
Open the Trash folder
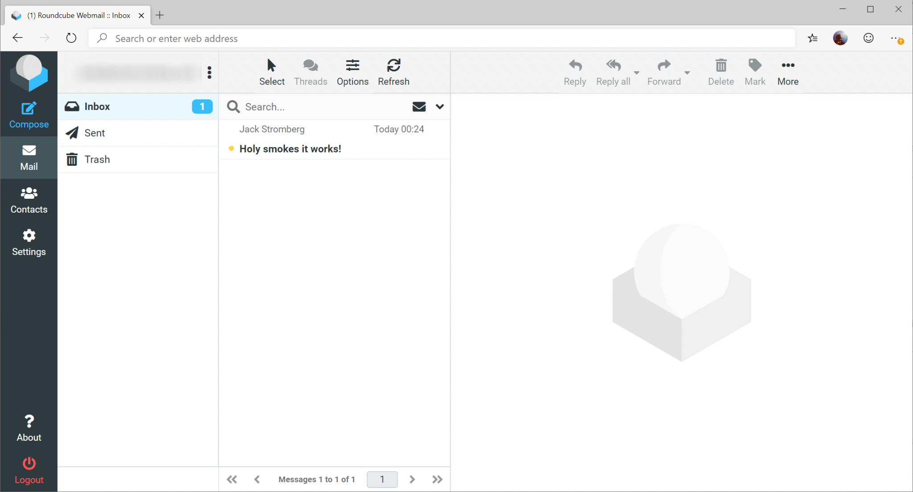pos(97,159)
